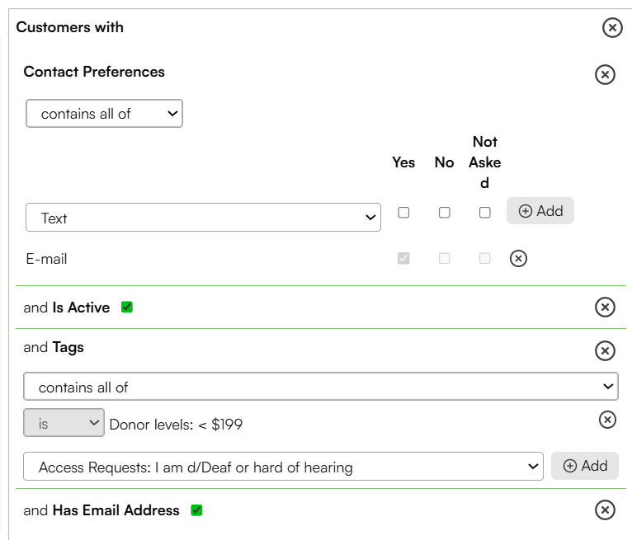Delete the E-mail contact preference row
This screenshot has width=632, height=540.
pyautogui.click(x=518, y=259)
